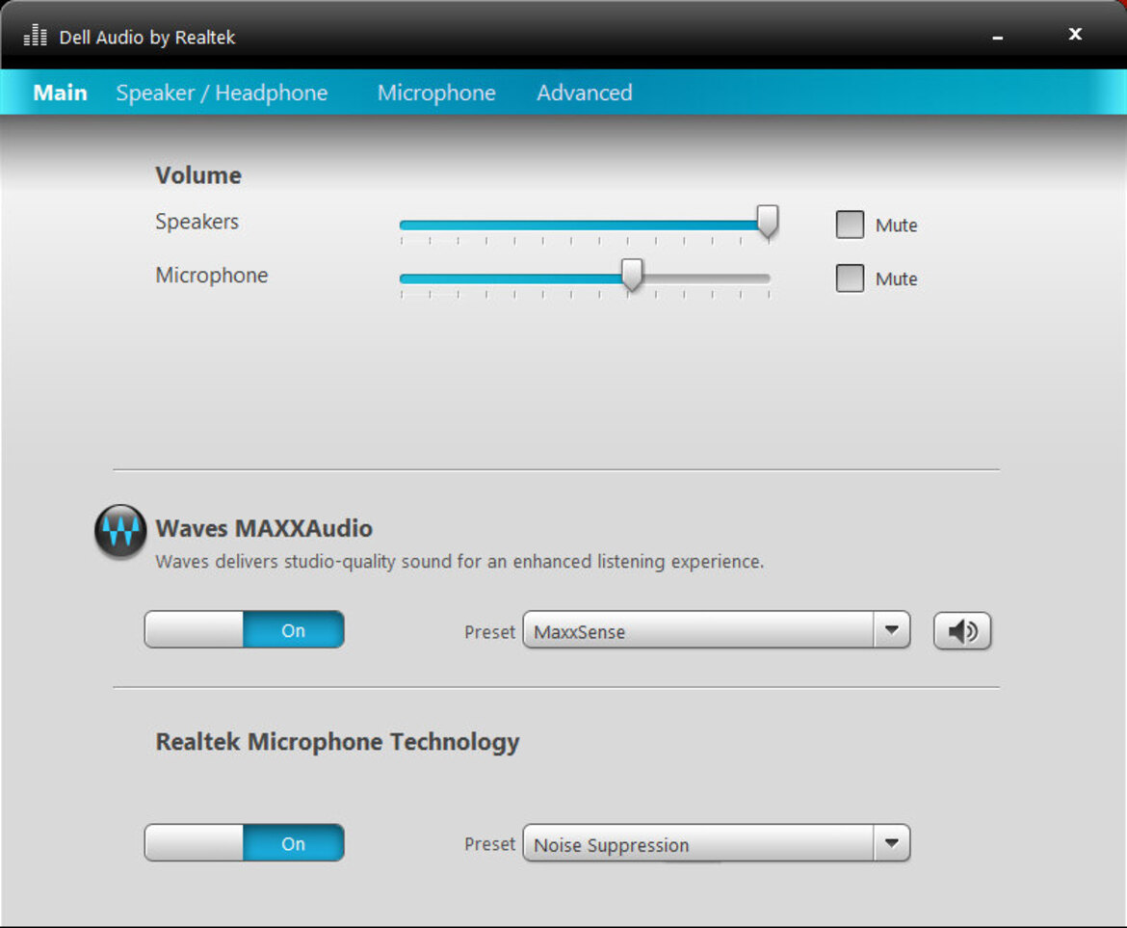Mute the Speakers with the checkbox
Screen dimensions: 1127x928
(850, 225)
